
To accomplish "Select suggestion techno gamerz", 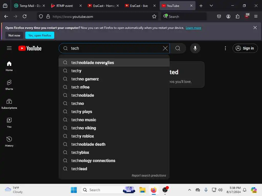I will (x=114, y=79).
